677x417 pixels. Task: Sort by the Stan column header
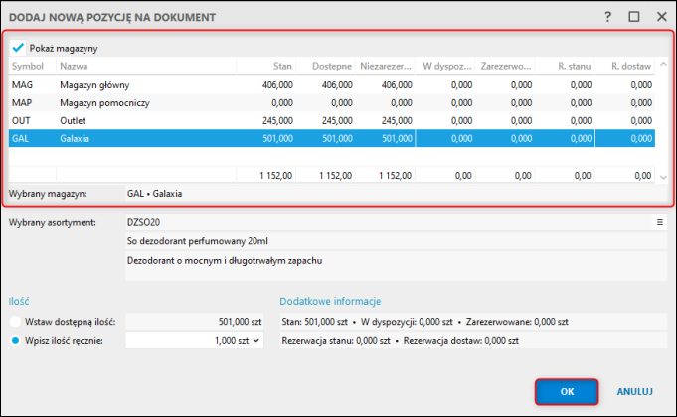point(266,66)
